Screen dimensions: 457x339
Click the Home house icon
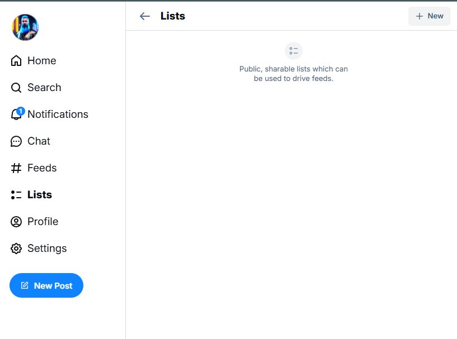click(16, 61)
